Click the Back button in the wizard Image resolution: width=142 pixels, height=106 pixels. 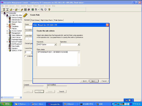coord(84,81)
